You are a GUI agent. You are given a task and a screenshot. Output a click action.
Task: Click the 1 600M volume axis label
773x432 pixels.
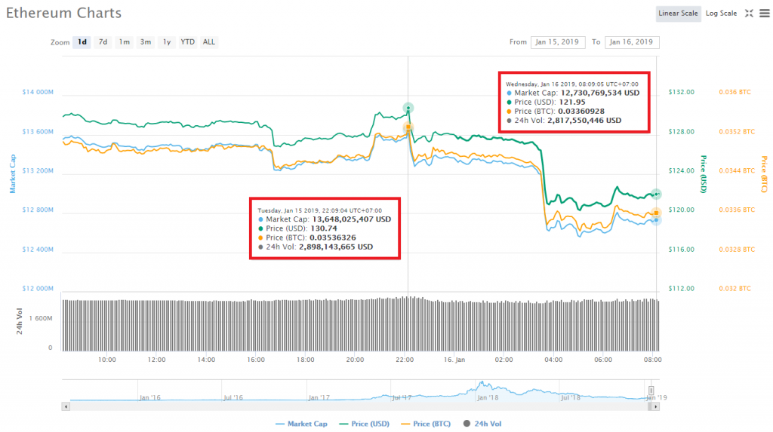click(x=41, y=318)
